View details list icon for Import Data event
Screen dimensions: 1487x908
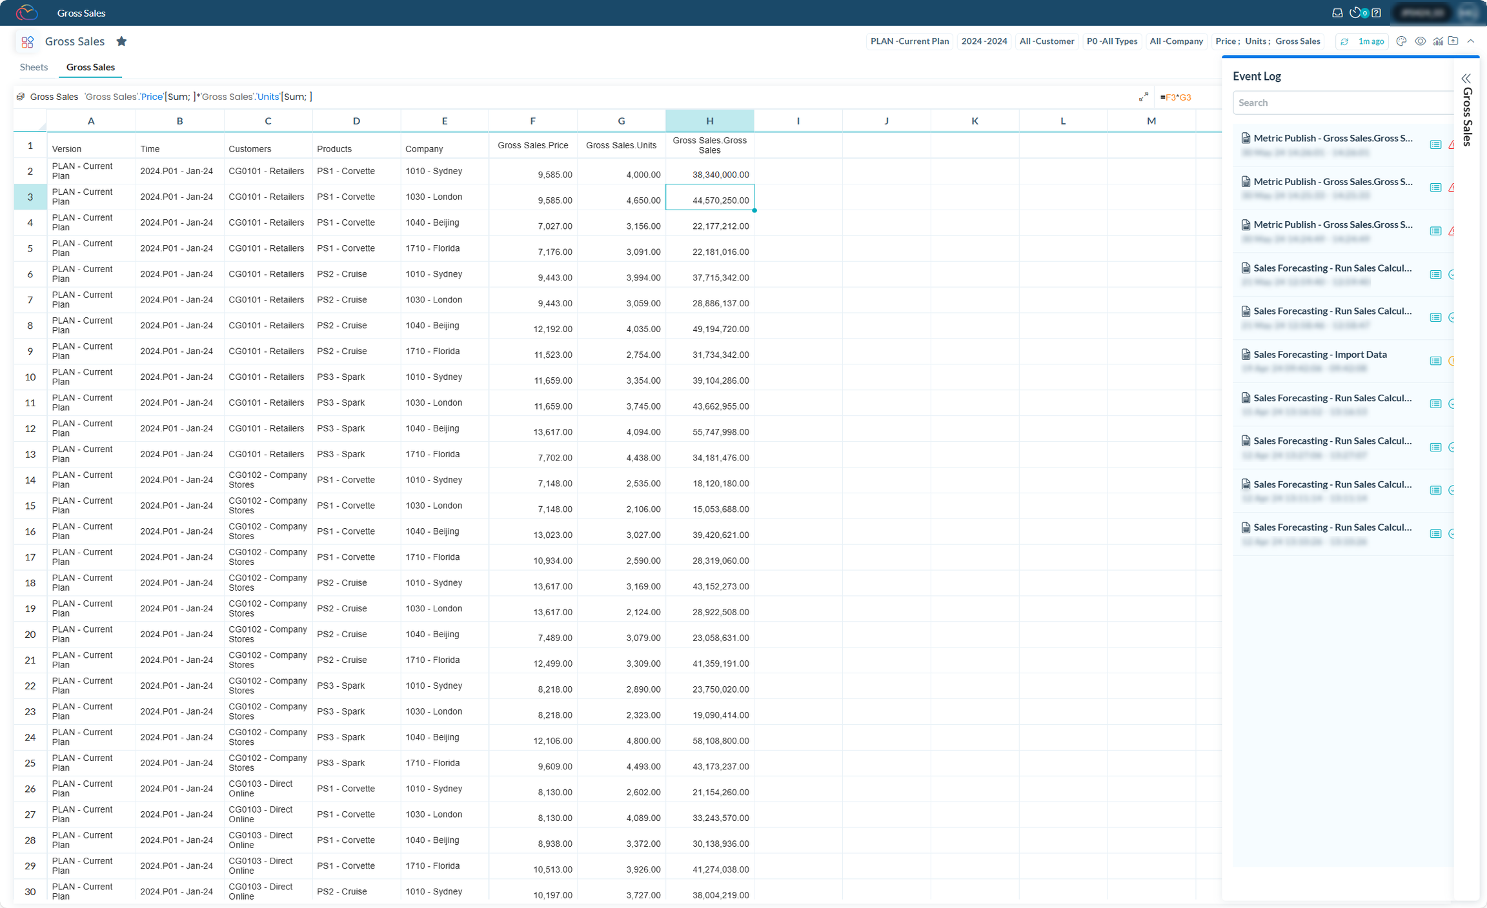(1435, 361)
